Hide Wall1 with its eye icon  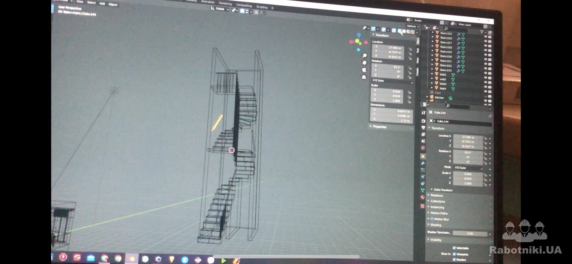485,77
